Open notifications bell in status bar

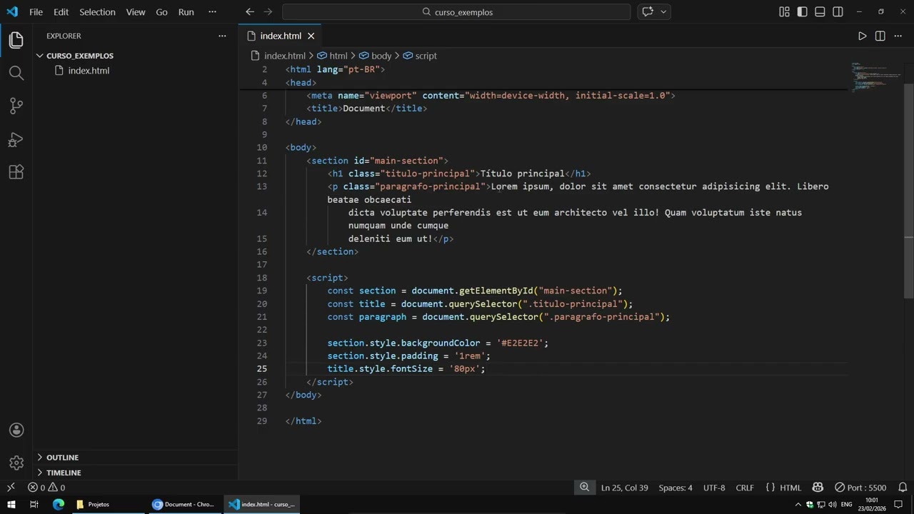click(903, 488)
